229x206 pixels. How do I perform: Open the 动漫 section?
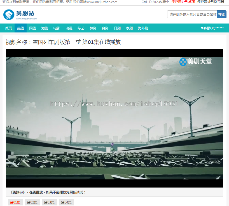tap(69, 28)
